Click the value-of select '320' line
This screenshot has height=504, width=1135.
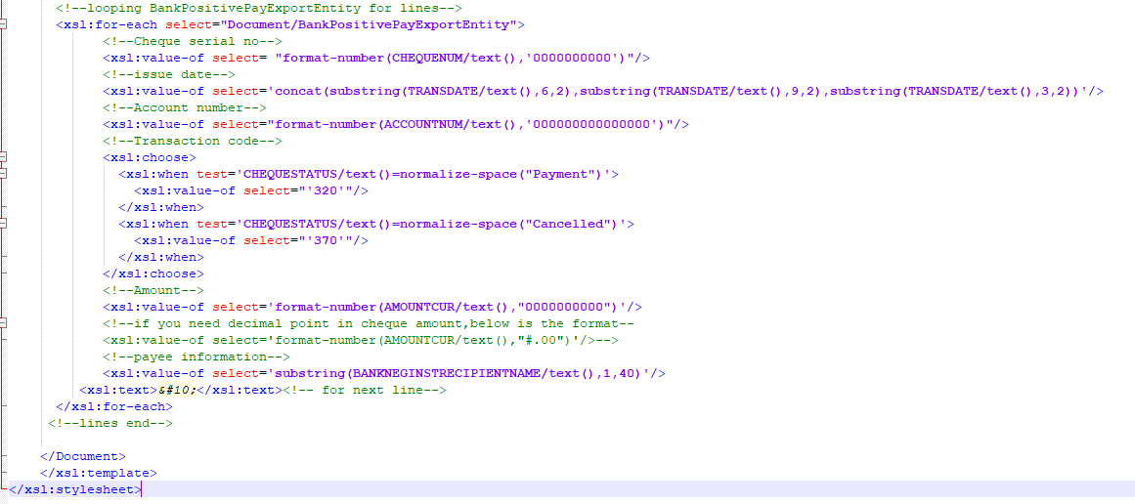click(251, 190)
